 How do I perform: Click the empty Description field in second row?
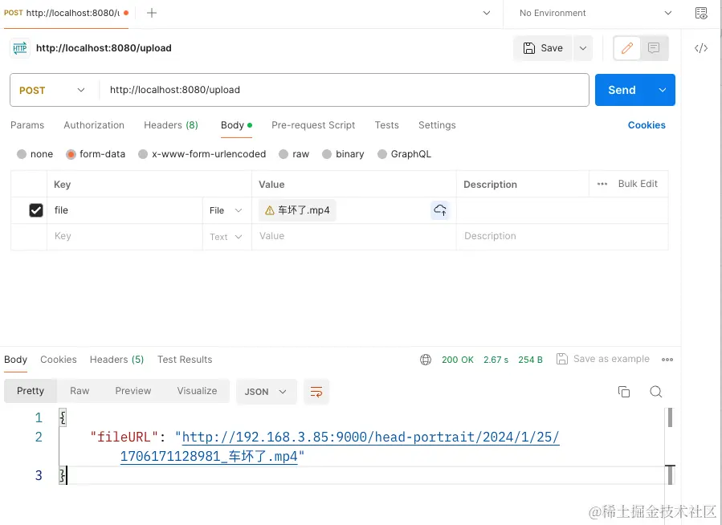pos(562,237)
